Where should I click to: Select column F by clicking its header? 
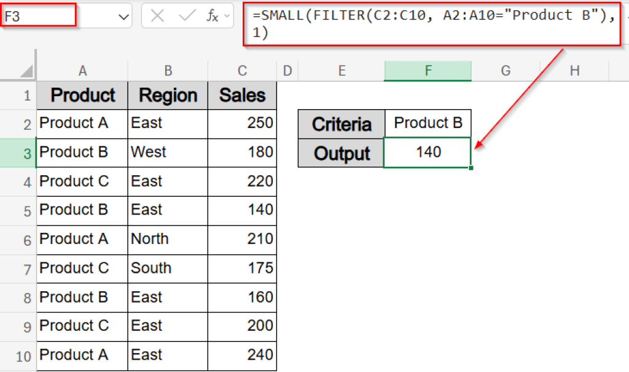click(x=428, y=70)
